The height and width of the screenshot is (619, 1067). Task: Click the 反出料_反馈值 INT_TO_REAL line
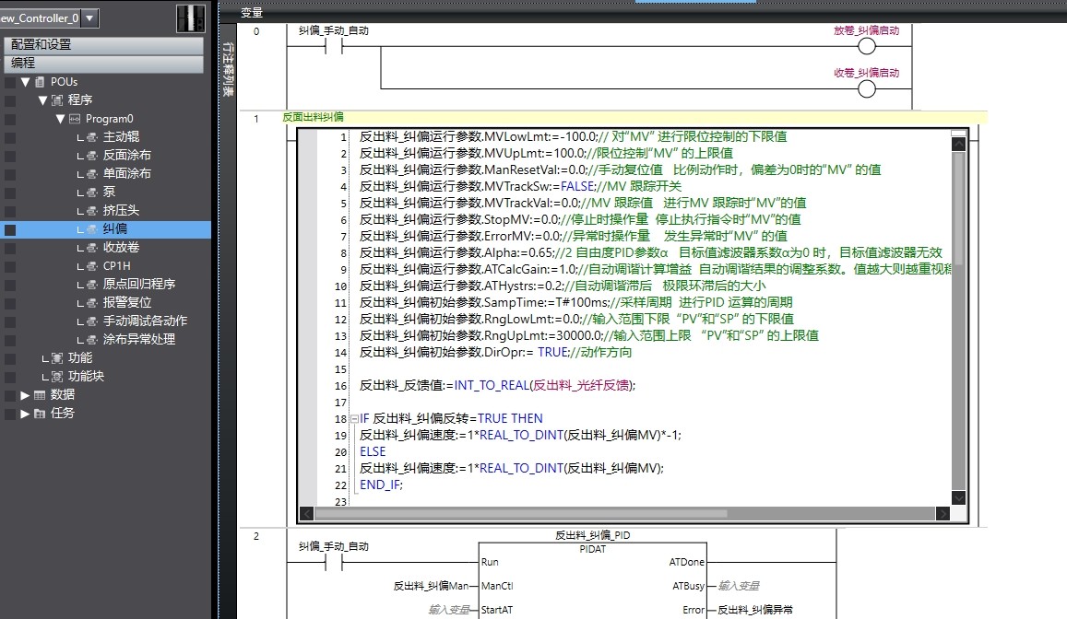(497, 385)
